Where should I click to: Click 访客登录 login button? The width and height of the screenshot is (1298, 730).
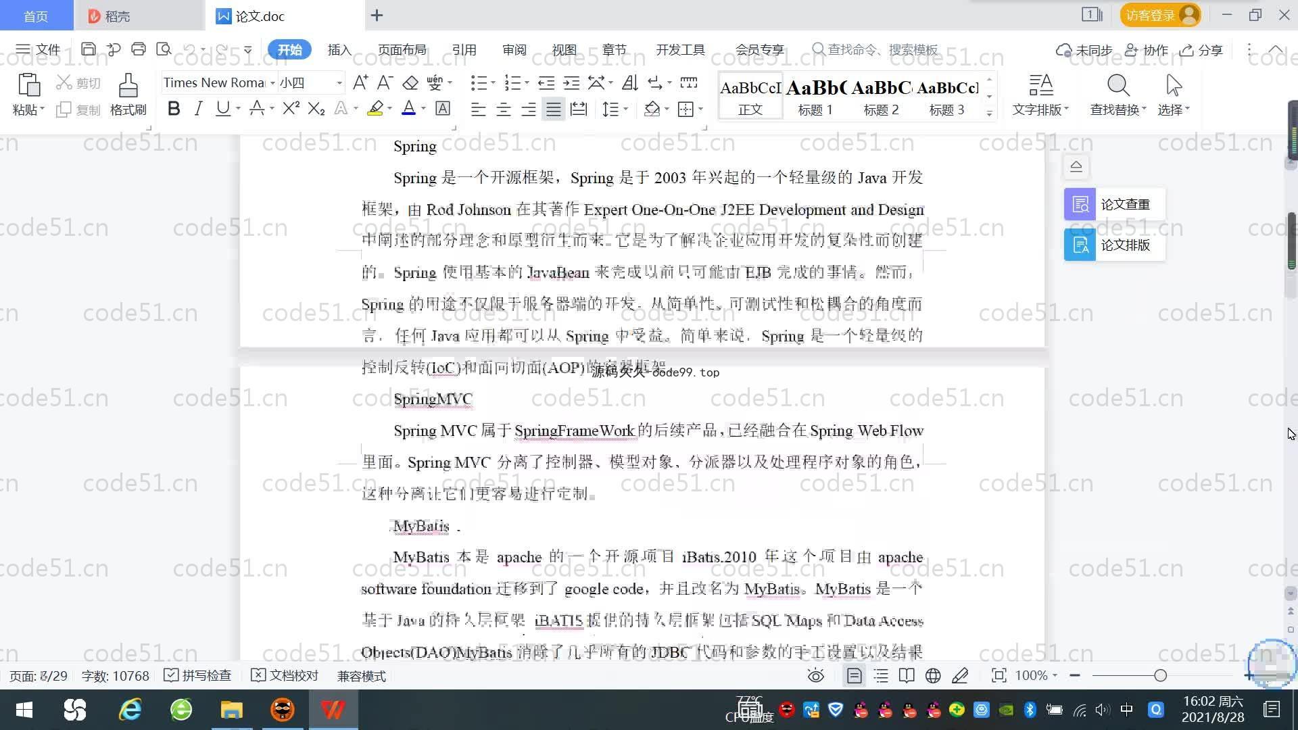pyautogui.click(x=1160, y=15)
